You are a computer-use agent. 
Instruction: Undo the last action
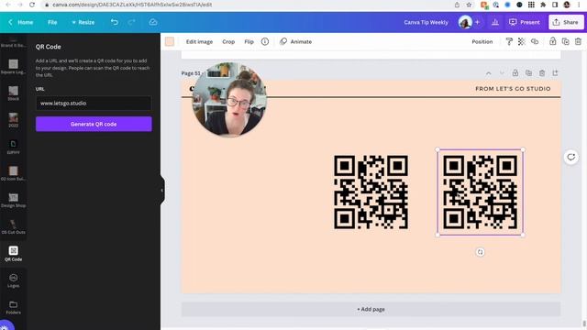point(114,22)
